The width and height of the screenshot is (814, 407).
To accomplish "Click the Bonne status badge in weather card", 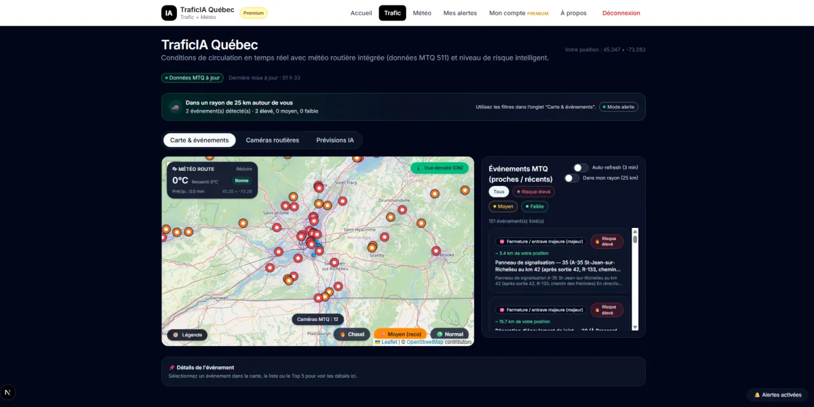I will [x=241, y=180].
